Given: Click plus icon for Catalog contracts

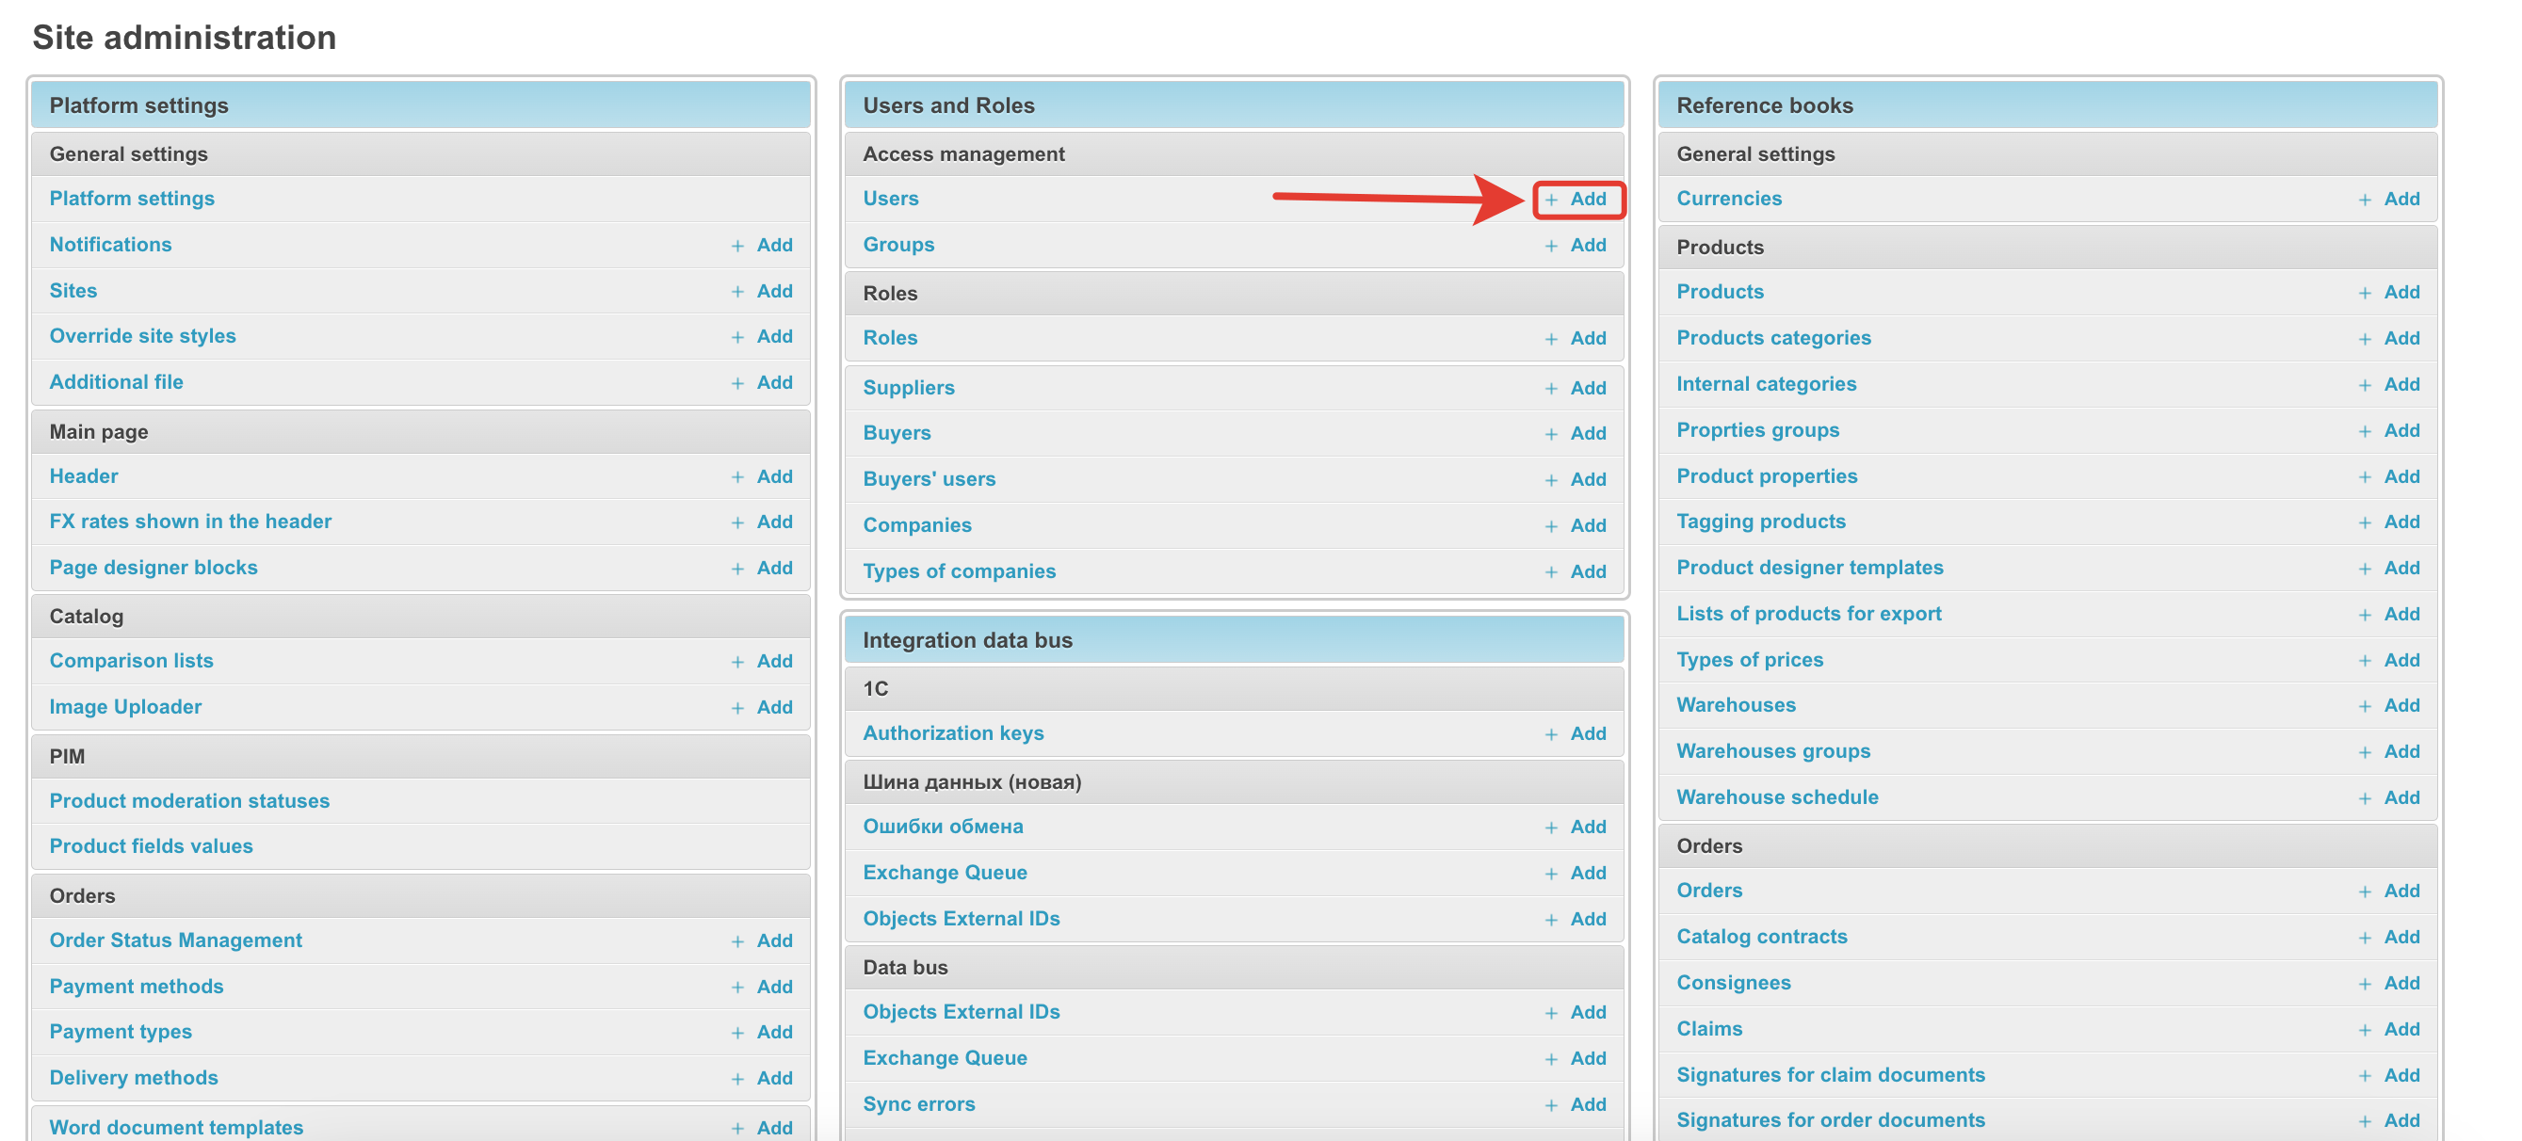Looking at the screenshot, I should click(2365, 938).
